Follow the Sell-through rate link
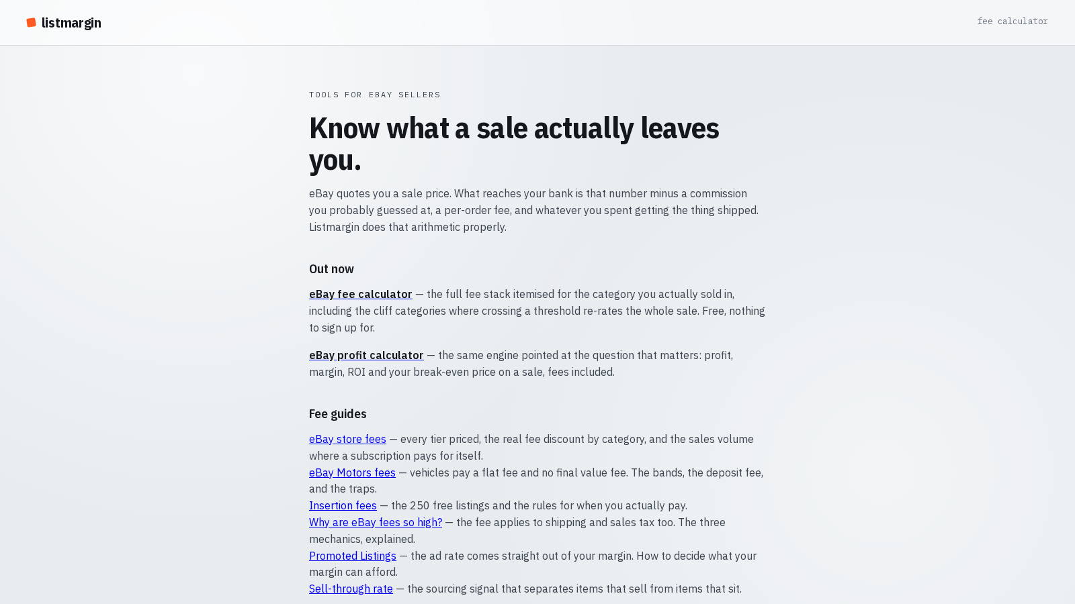This screenshot has height=604, width=1075. coord(351,589)
